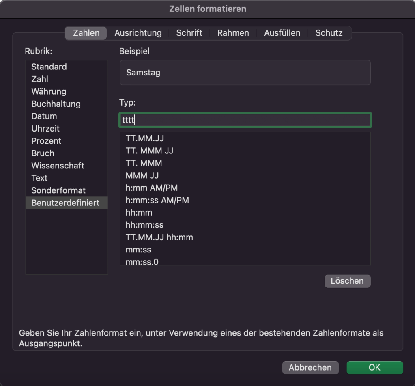415x386 pixels.
Task: Select the Uhrzeit category
Action: (45, 129)
